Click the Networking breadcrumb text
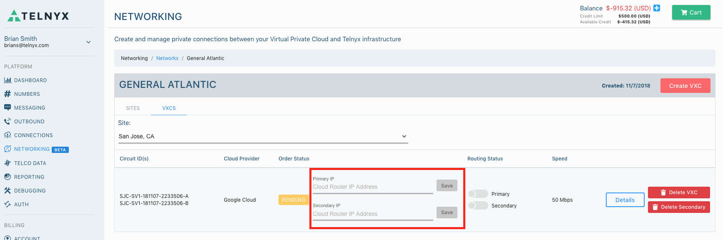Screen dimensions: 723x240 click(134, 58)
